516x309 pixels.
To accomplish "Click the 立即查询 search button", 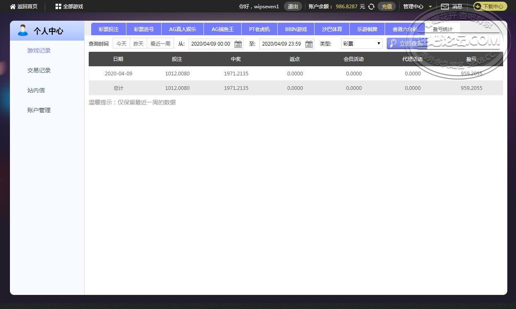I will [x=407, y=43].
